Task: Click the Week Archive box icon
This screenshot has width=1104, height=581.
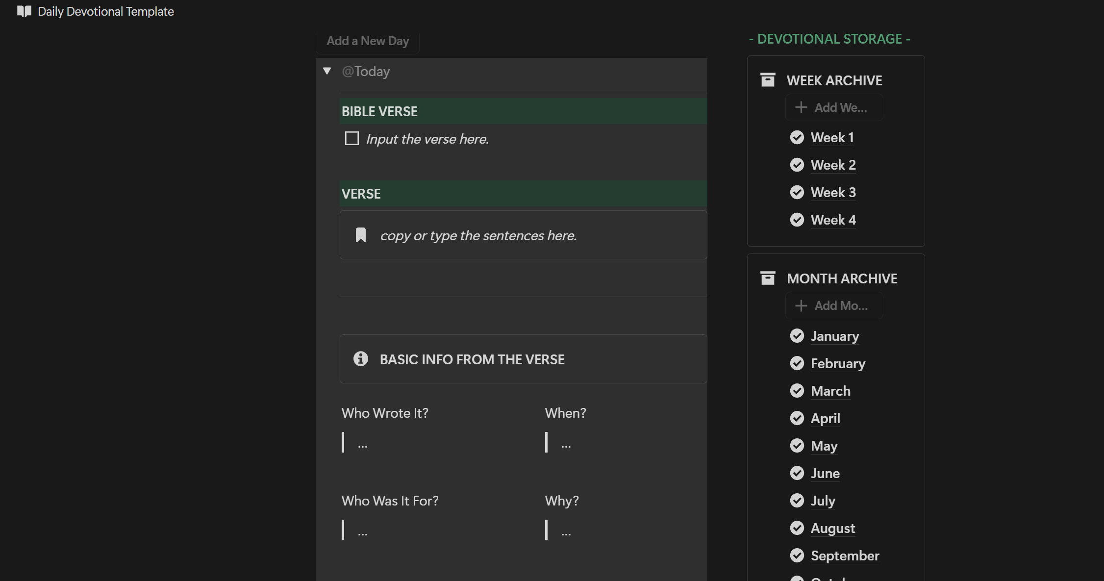Action: [768, 80]
